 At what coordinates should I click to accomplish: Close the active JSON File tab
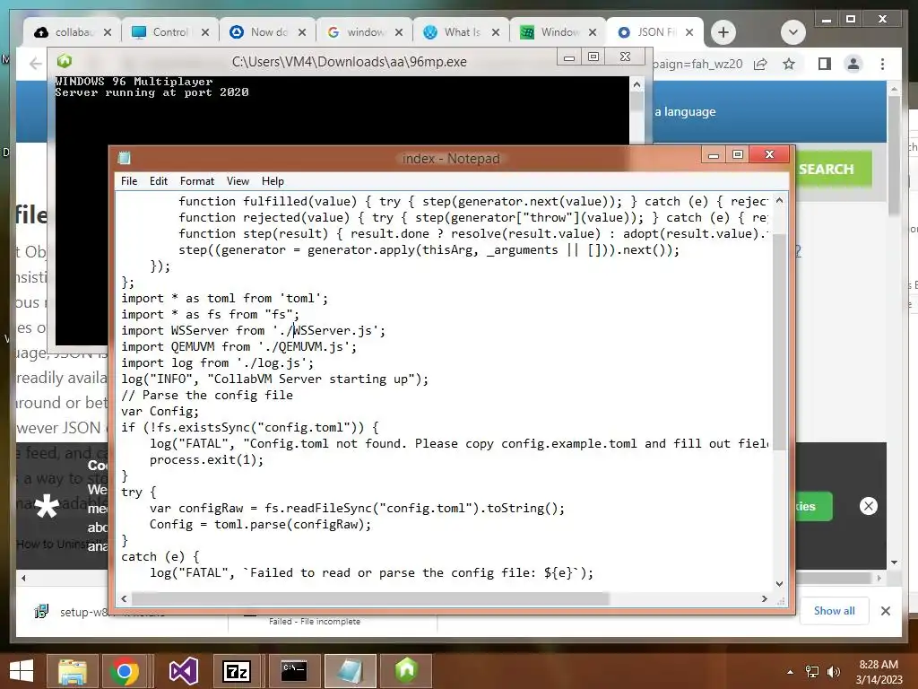click(x=689, y=32)
